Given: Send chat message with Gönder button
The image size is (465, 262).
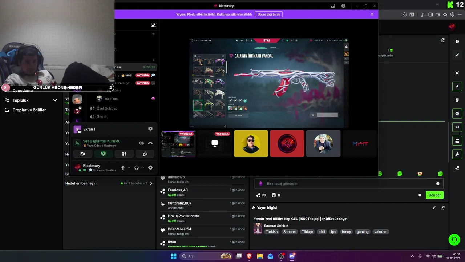Looking at the screenshot, I should (434, 195).
